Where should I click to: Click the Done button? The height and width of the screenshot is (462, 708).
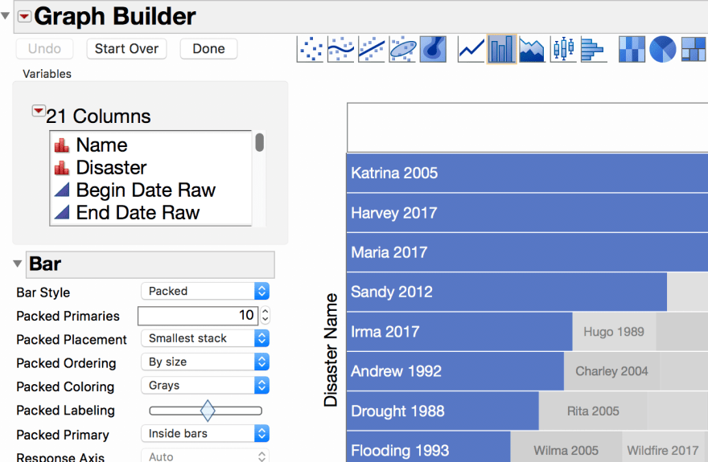[208, 49]
